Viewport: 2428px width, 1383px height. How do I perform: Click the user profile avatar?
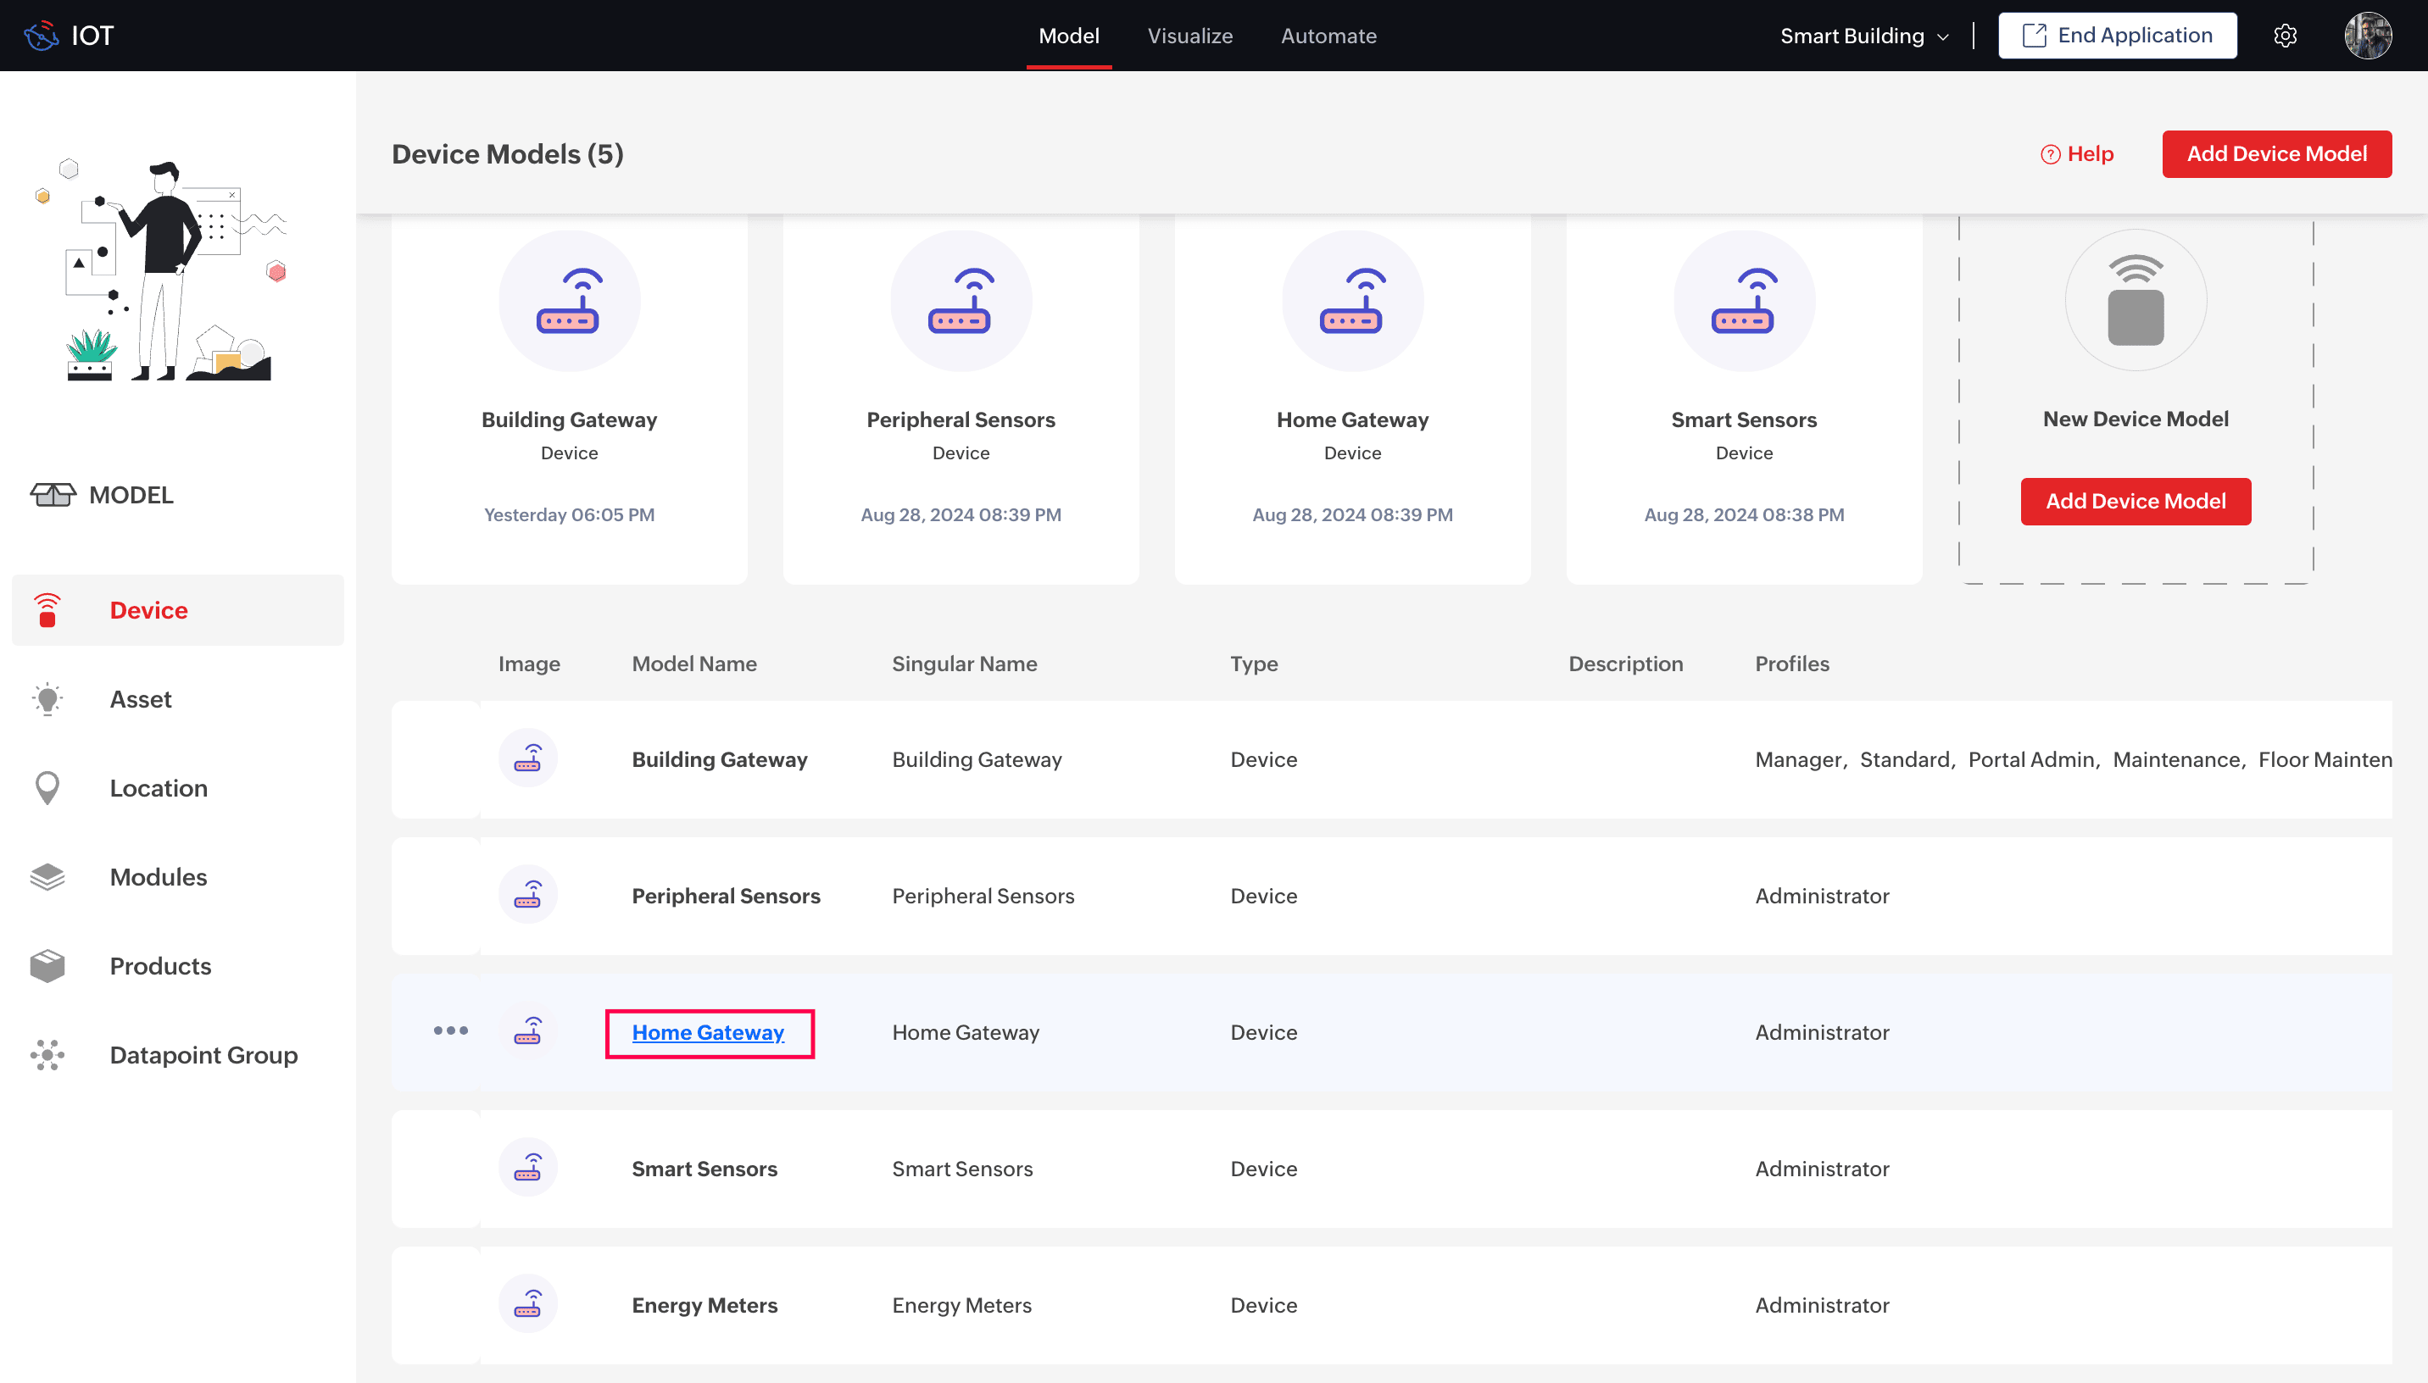[2366, 35]
